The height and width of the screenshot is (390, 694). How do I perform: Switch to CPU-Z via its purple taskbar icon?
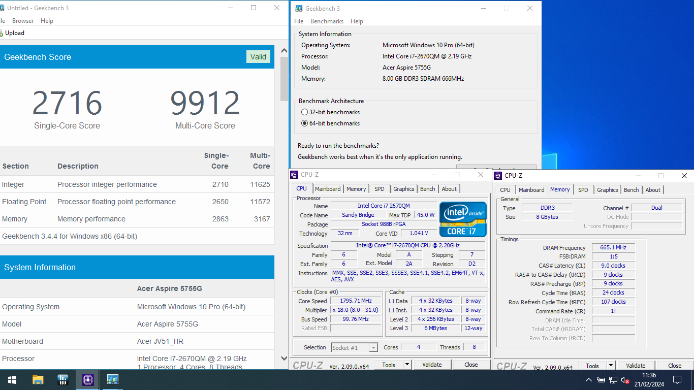point(87,379)
